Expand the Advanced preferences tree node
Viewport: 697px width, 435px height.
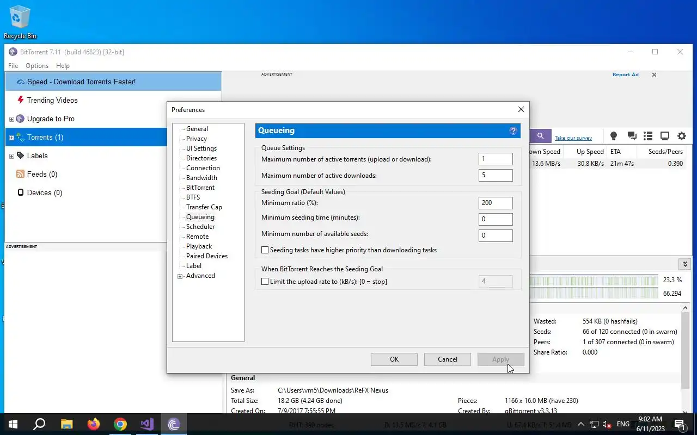coord(180,276)
